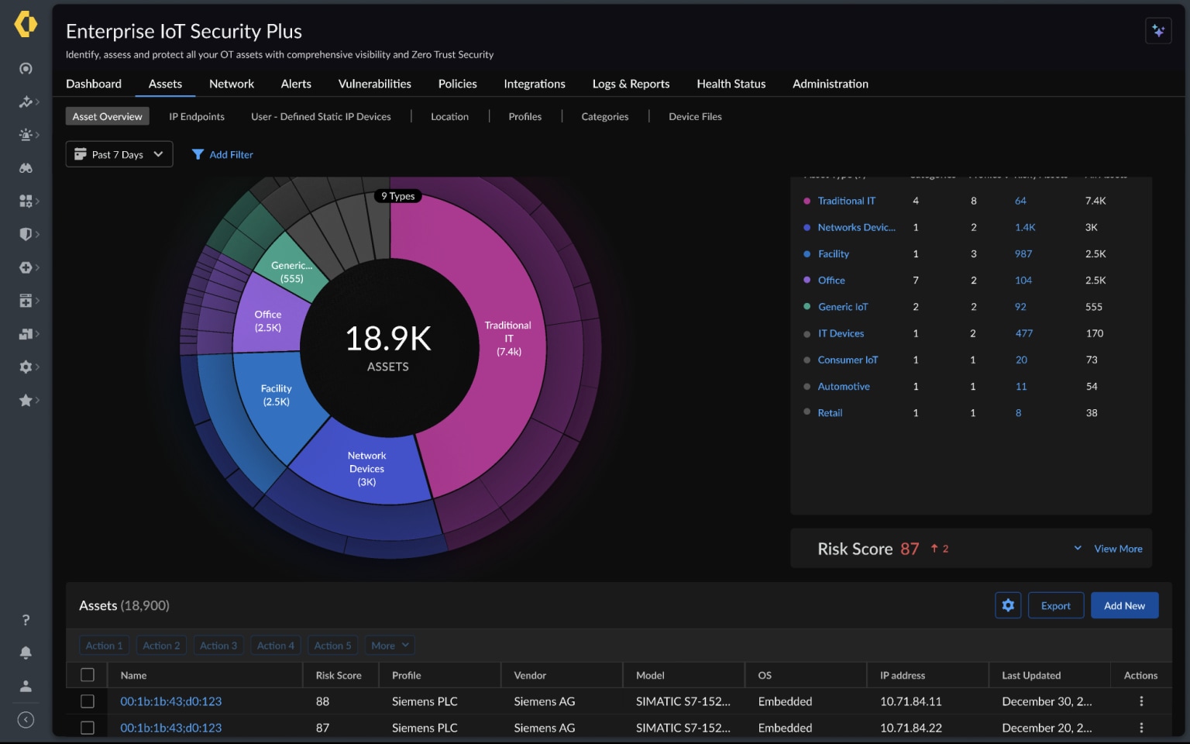The width and height of the screenshot is (1190, 744).
Task: Open the Past 7 Days date range dropdown
Action: (x=119, y=154)
